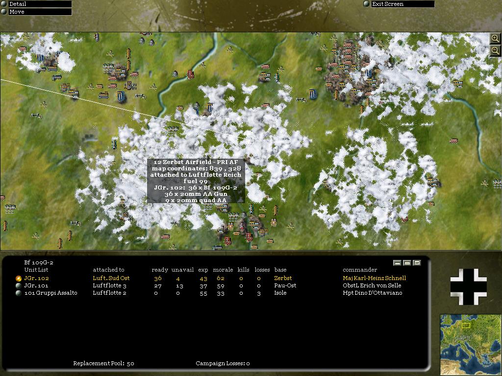
Task: Click the isolated red factory icon east of clouds
Action: [x=453, y=141]
